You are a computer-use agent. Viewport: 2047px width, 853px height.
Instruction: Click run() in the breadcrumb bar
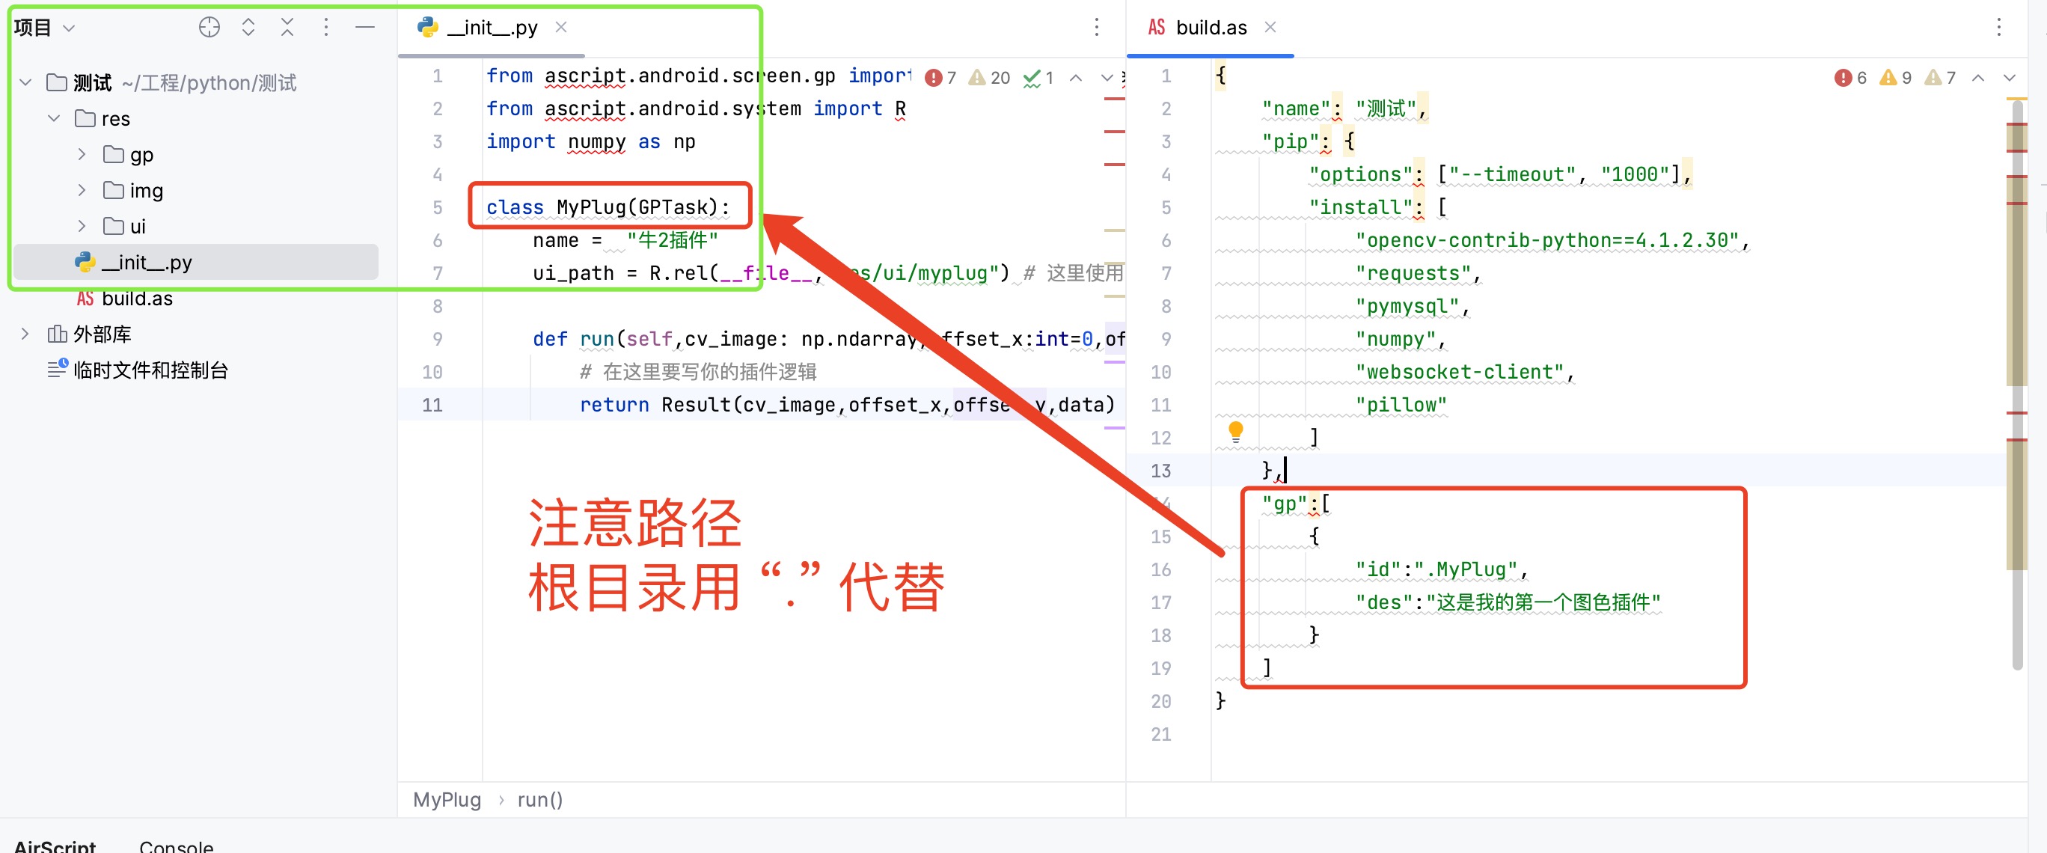coord(539,799)
